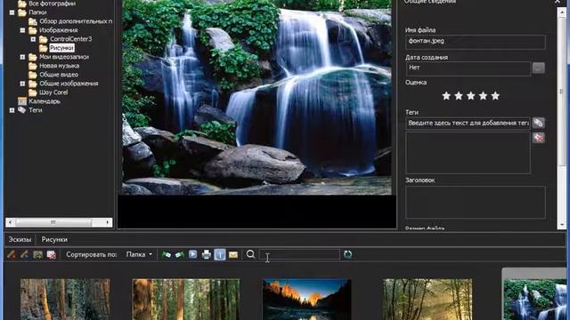
Task: Set rating to two stars
Action: pos(459,96)
